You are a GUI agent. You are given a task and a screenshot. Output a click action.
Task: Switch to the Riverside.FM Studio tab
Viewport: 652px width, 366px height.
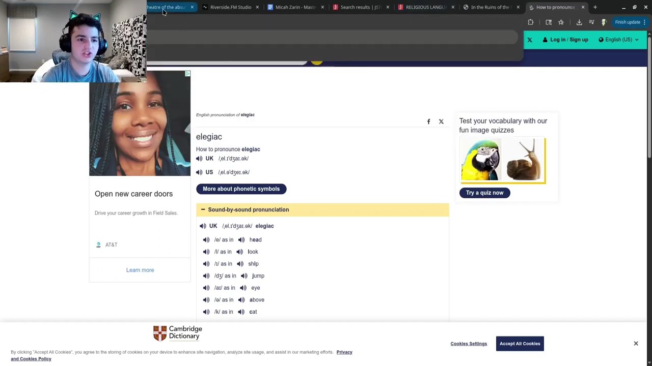(230, 7)
